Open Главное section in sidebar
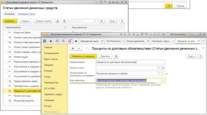 pyautogui.click(x=48, y=47)
